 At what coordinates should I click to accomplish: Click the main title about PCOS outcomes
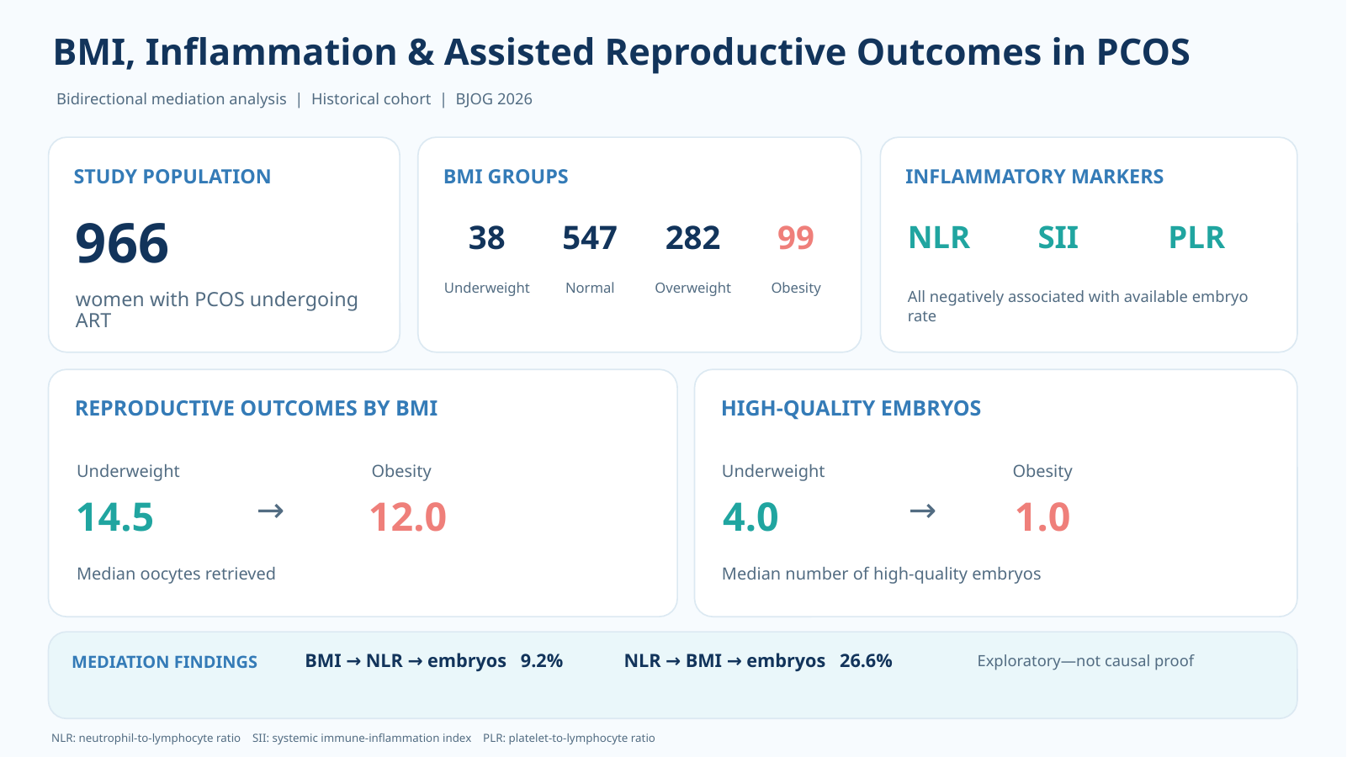pyautogui.click(x=622, y=52)
